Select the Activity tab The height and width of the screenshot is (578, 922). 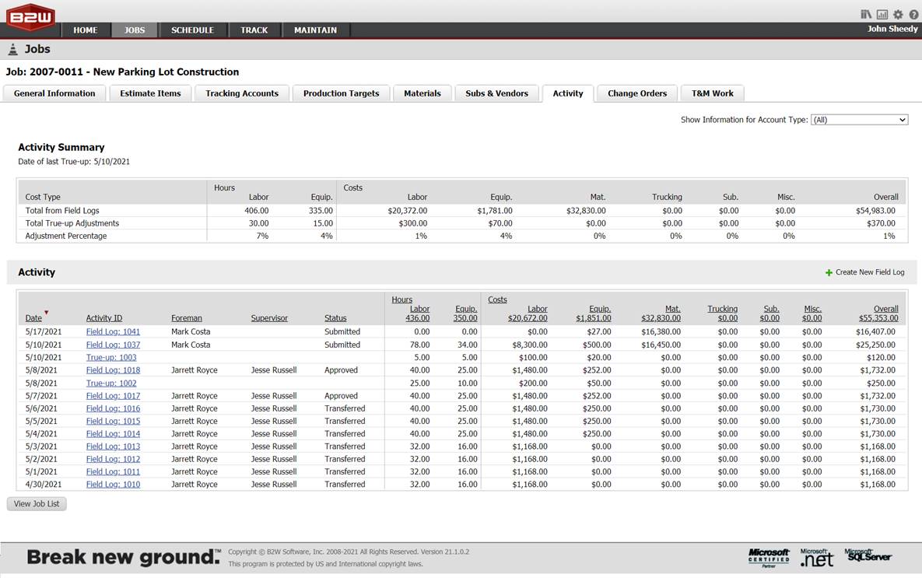click(568, 93)
